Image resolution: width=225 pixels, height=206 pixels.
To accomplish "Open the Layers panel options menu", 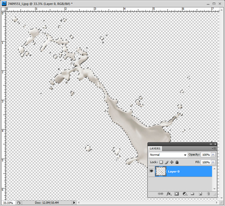I will coord(214,149).
